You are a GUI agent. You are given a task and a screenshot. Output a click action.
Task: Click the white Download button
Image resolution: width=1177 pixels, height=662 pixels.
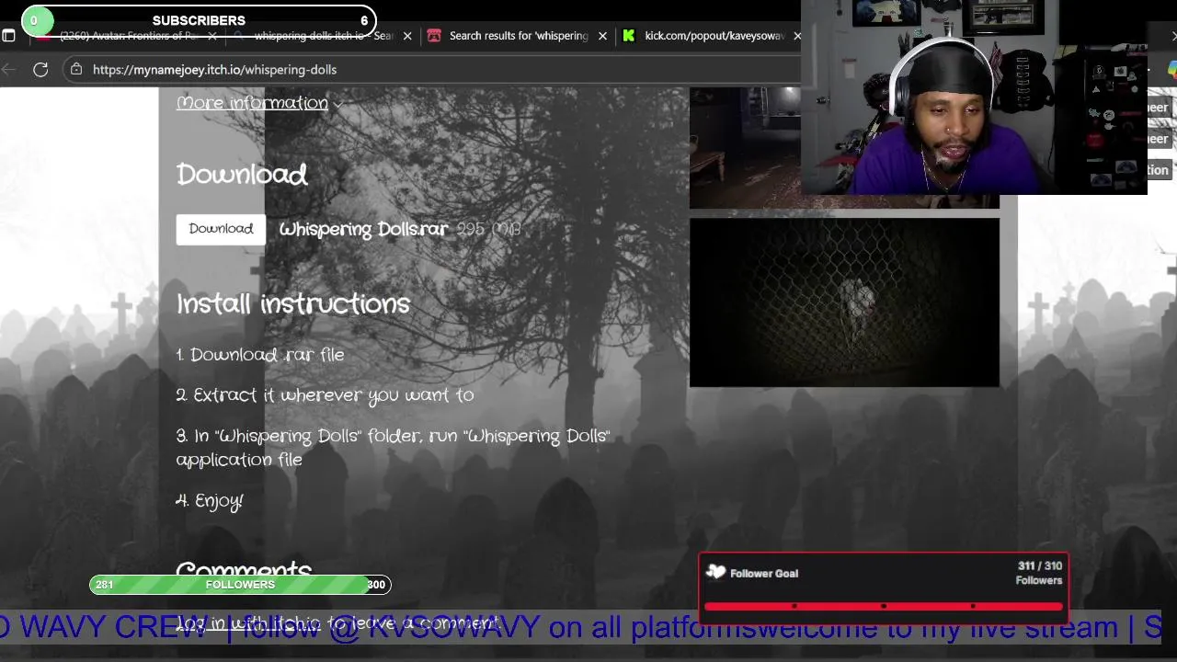(221, 229)
